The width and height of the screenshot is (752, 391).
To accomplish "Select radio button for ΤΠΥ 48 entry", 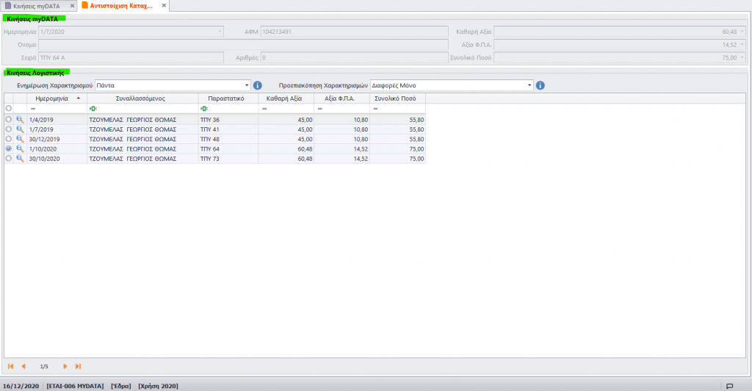I will [9, 139].
